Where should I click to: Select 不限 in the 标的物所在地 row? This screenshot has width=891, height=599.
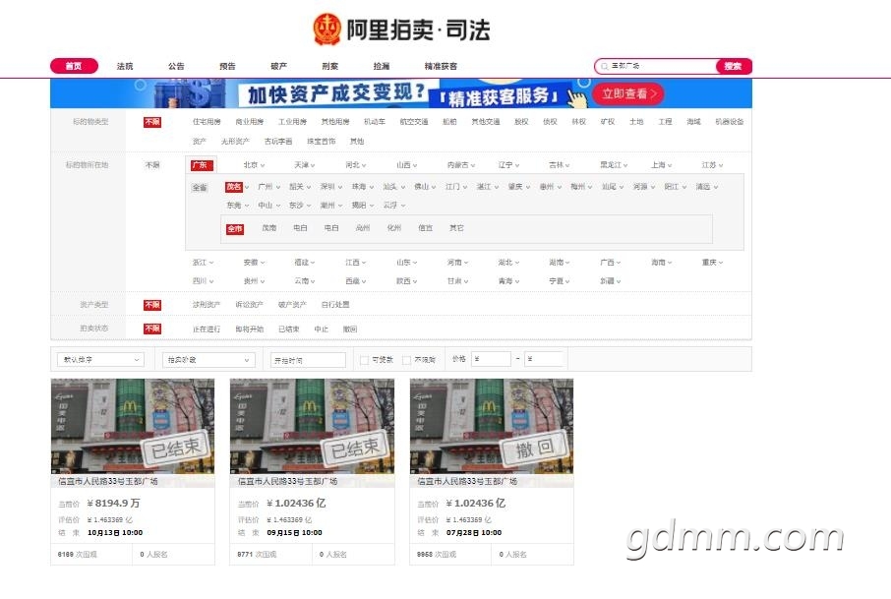(152, 165)
